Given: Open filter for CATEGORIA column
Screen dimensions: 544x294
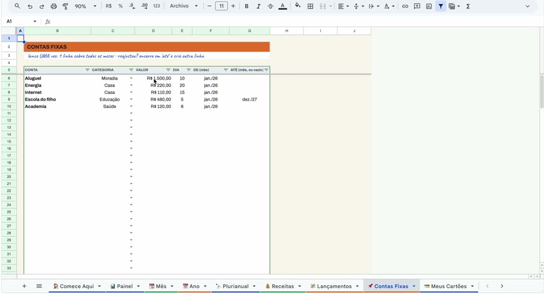Looking at the screenshot, I should (x=131, y=70).
